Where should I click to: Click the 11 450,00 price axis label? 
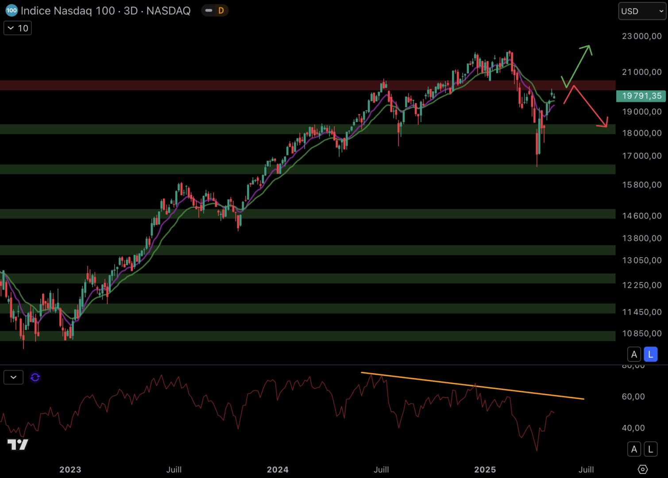point(642,312)
